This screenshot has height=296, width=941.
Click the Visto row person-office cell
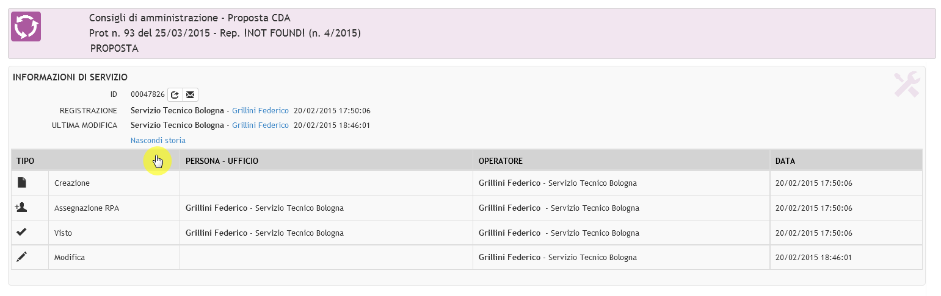[326, 233]
